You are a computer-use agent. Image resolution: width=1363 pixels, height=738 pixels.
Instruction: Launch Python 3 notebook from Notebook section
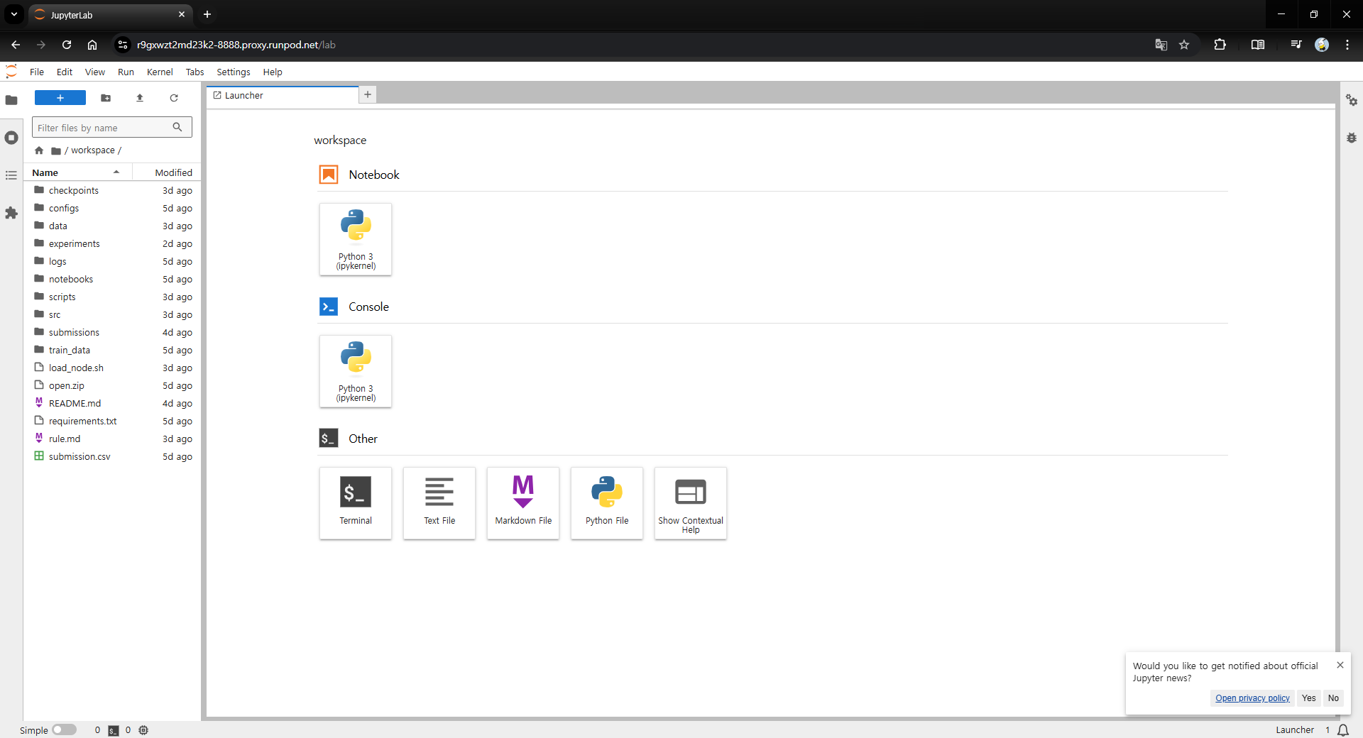pyautogui.click(x=356, y=239)
